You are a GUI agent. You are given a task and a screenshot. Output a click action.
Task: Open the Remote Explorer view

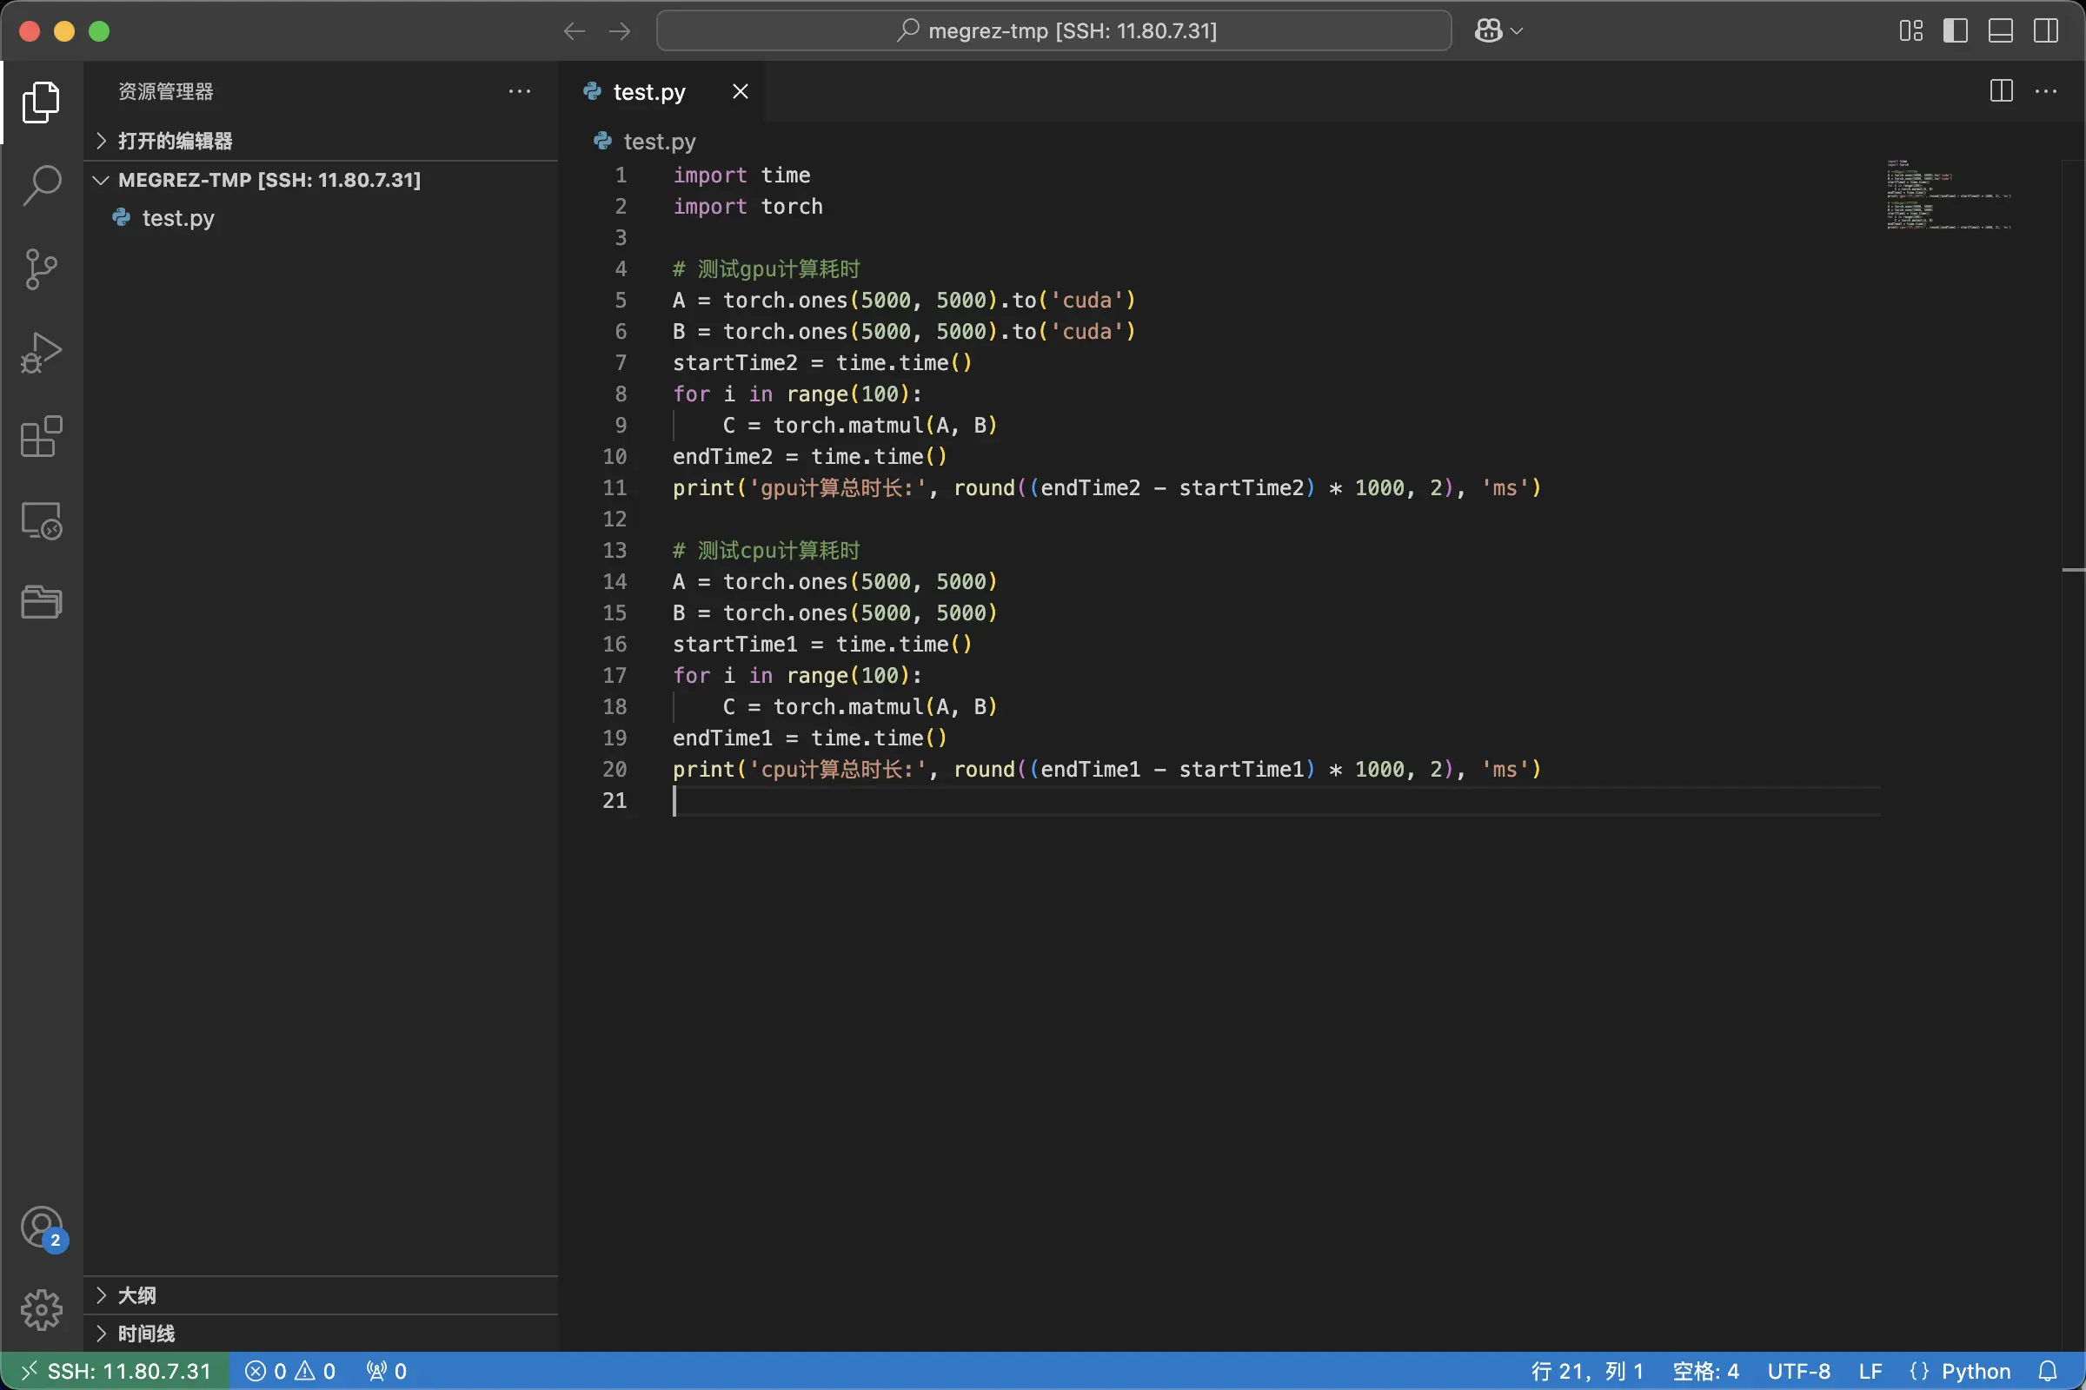coord(41,521)
